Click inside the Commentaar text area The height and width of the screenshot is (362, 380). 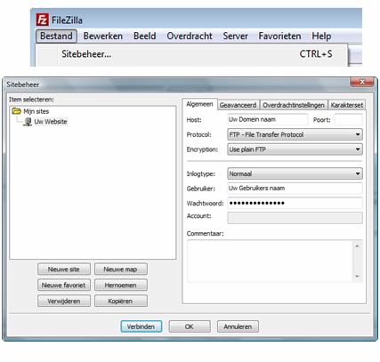[x=270, y=261]
